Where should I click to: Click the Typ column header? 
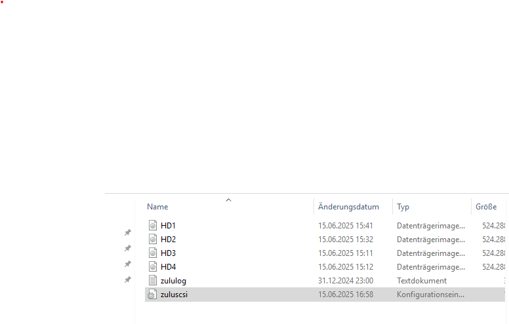[x=403, y=207]
